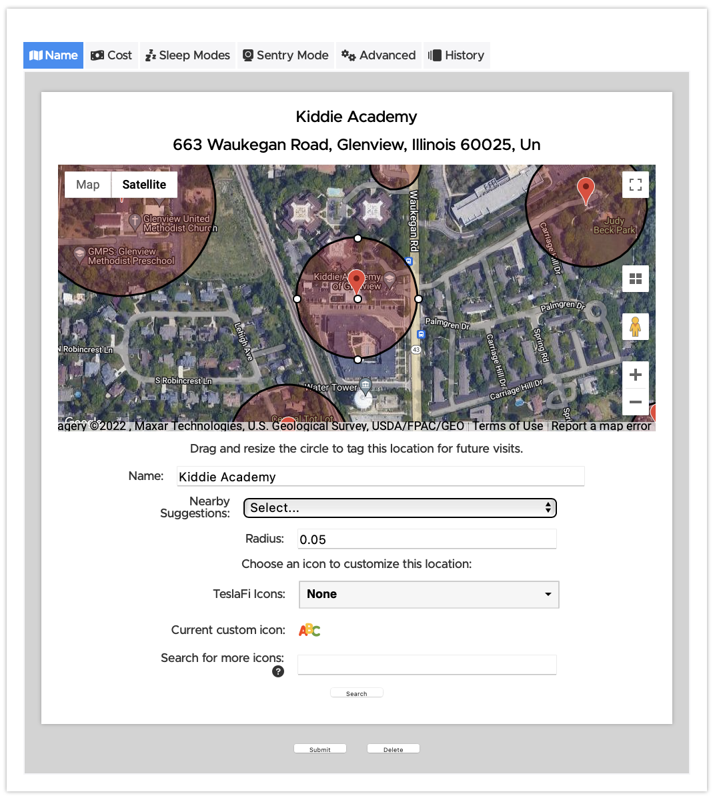Zoom in on the map

click(636, 375)
